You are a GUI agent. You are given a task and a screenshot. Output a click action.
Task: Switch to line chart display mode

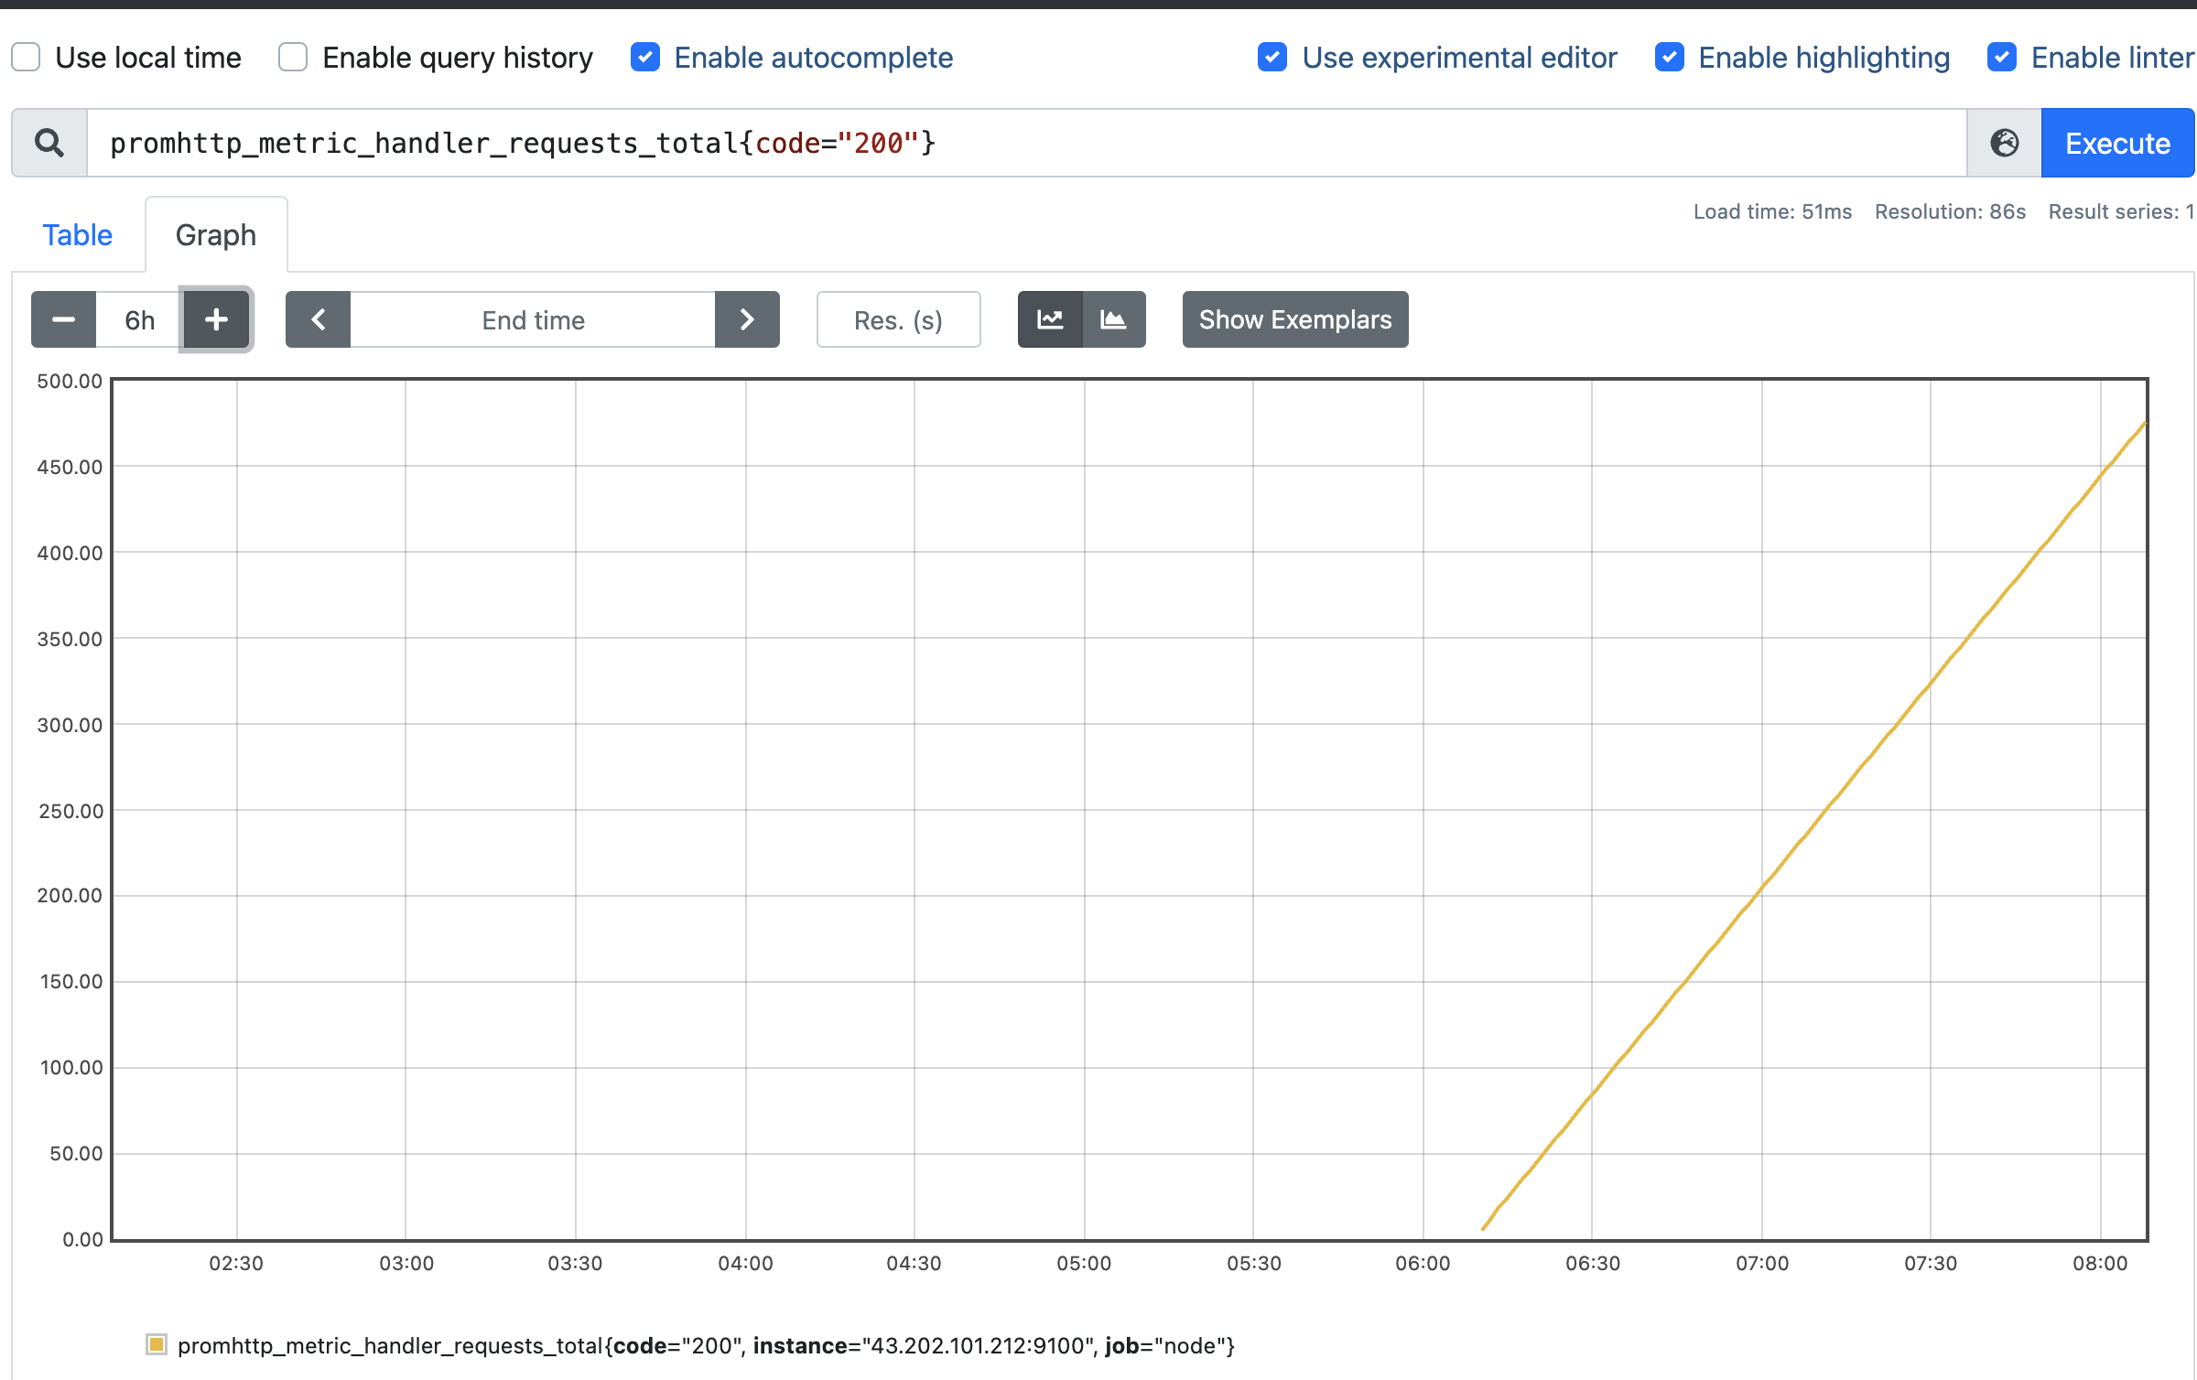[1050, 319]
